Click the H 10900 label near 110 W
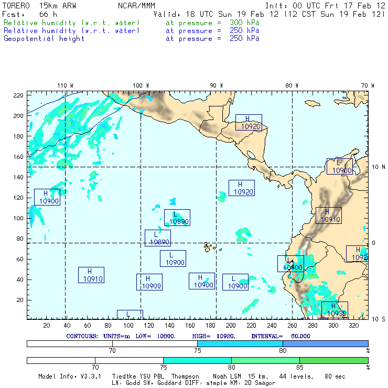The height and width of the screenshot is (388, 388). 47,197
